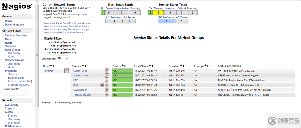This screenshot has height=128, width=301.
Task: Open Summary under Host Groups
Action: tap(14, 53)
